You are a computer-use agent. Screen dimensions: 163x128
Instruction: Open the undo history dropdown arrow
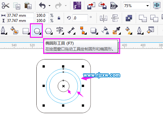pos(49,5)
